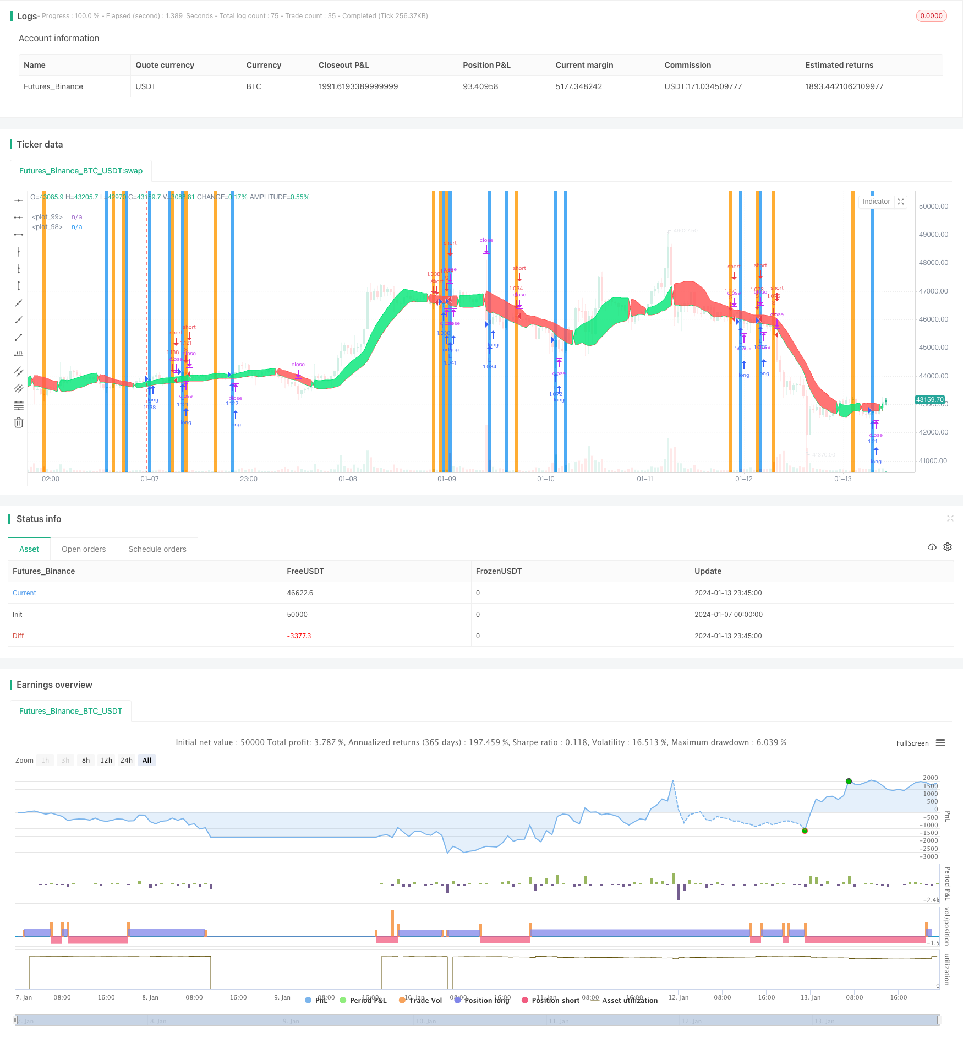The image size is (963, 1042).
Task: Open the Indicator selector
Action: [x=876, y=202]
